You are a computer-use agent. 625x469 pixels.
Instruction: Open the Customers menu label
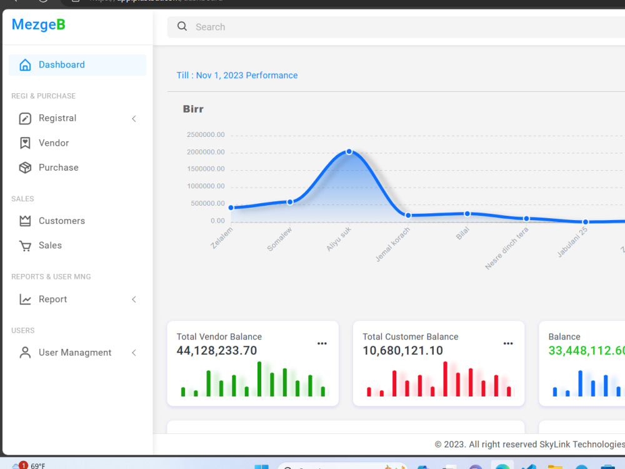point(62,221)
